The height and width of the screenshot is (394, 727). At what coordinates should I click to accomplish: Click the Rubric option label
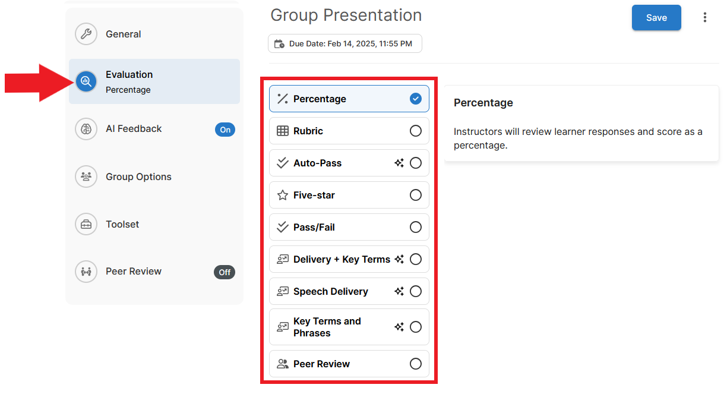click(308, 131)
